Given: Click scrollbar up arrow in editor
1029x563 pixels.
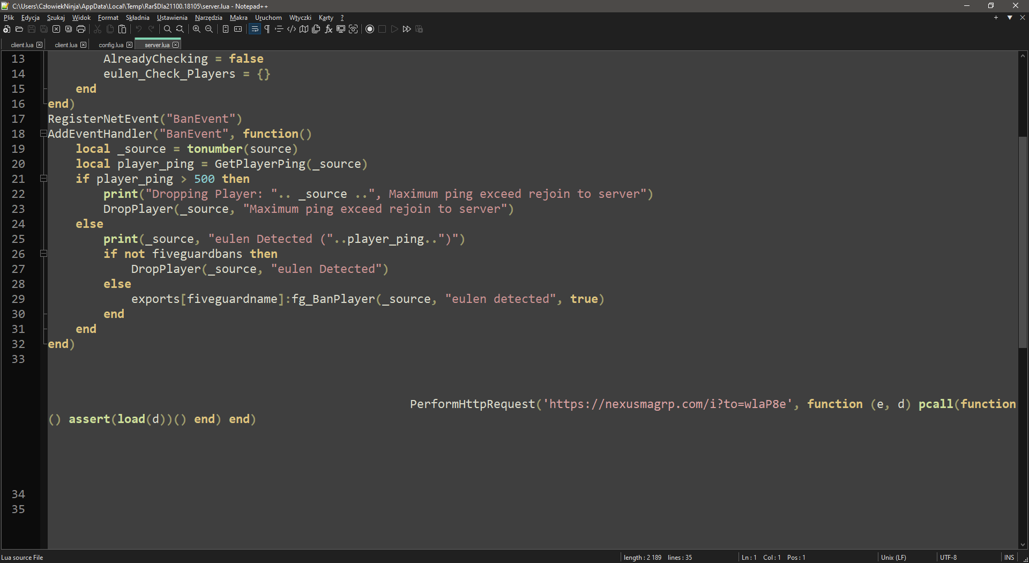Looking at the screenshot, I should tap(1023, 56).
